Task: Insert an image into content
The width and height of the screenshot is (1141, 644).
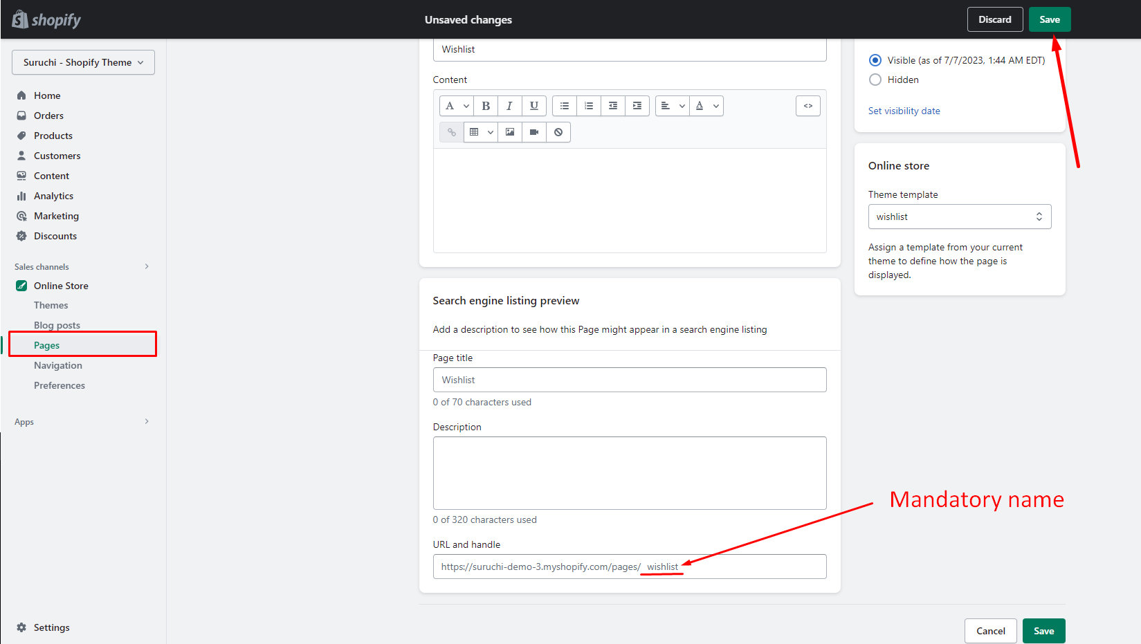Action: point(510,132)
